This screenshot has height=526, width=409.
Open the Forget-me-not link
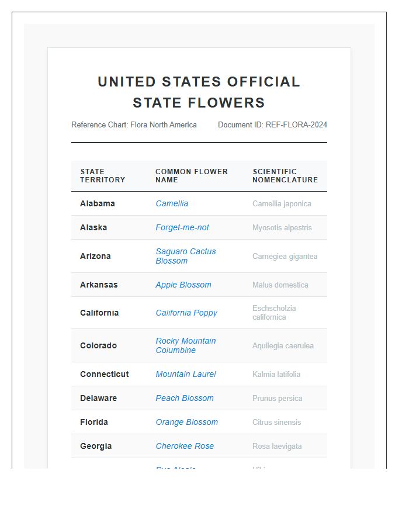pos(182,227)
